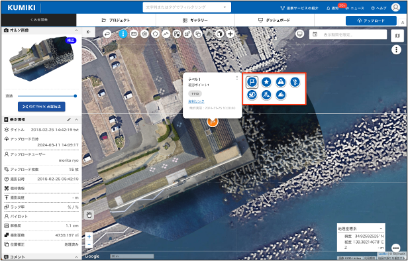408x261 pixels.
Task: Collapse the オルソ画像 panel
Action: pos(77,30)
